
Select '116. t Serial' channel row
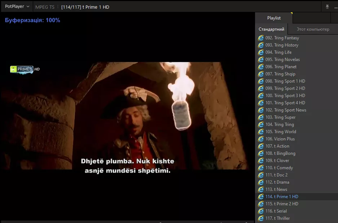pyautogui.click(x=297, y=211)
